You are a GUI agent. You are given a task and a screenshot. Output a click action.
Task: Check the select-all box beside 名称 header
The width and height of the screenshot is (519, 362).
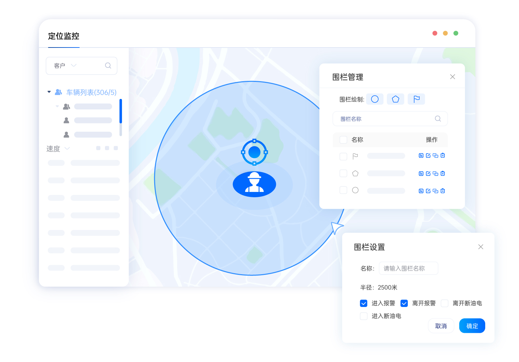click(343, 140)
